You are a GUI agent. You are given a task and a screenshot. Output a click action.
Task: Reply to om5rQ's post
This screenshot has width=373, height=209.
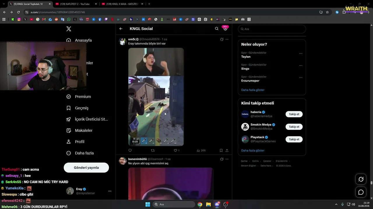click(130, 150)
